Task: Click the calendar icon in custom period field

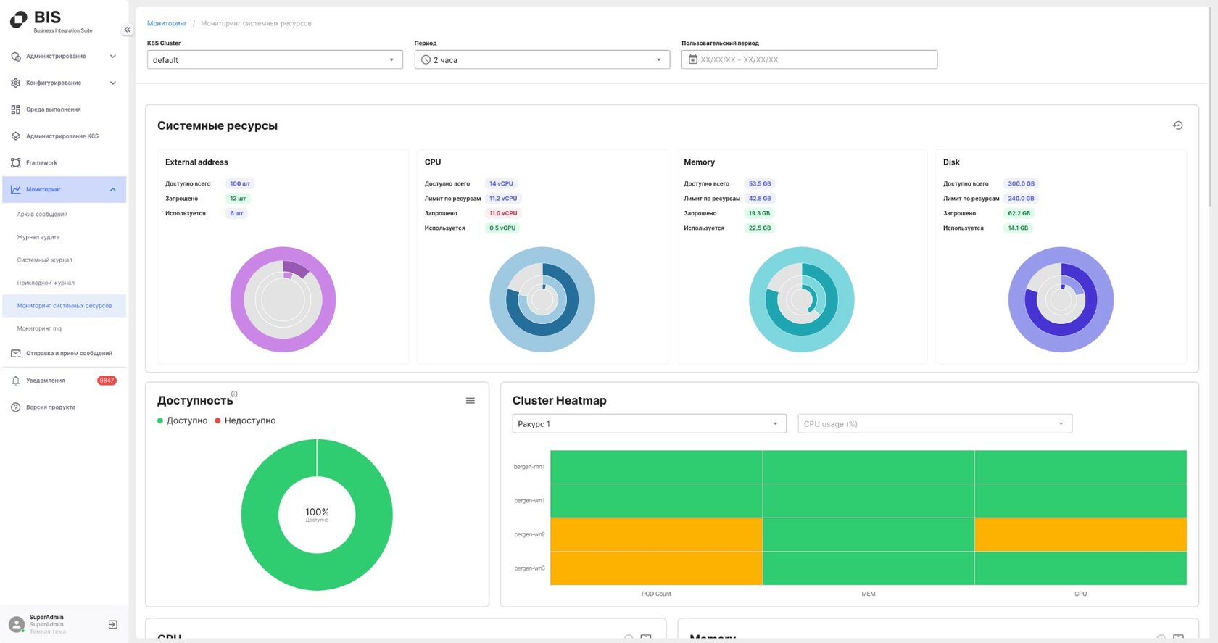Action: (693, 59)
